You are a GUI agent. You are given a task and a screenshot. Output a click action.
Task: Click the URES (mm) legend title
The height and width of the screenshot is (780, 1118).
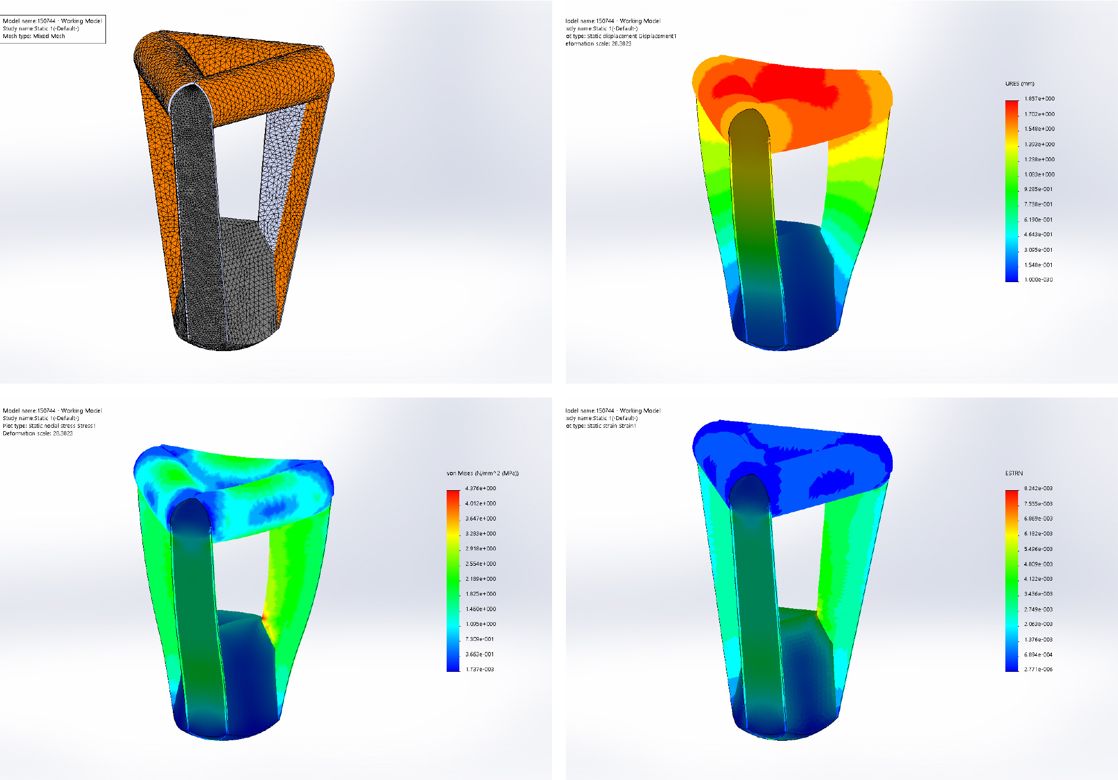click(x=1019, y=84)
